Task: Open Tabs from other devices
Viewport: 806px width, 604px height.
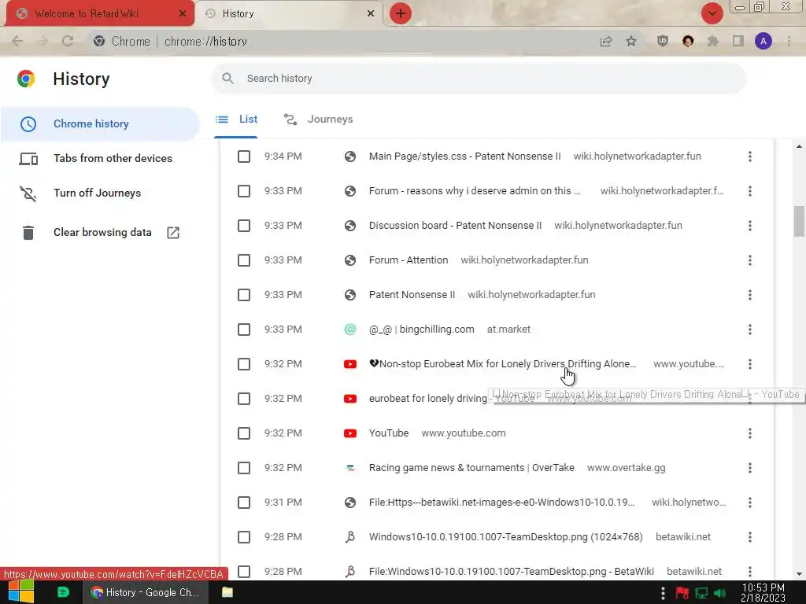Action: [100, 158]
